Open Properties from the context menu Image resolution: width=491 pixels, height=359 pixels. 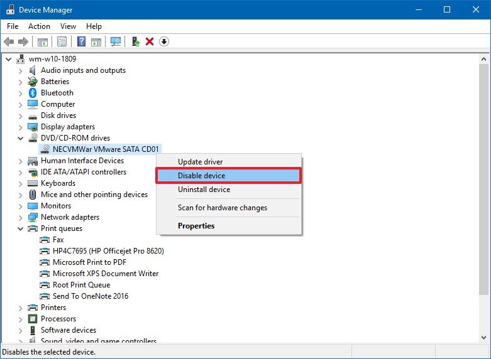click(x=229, y=226)
